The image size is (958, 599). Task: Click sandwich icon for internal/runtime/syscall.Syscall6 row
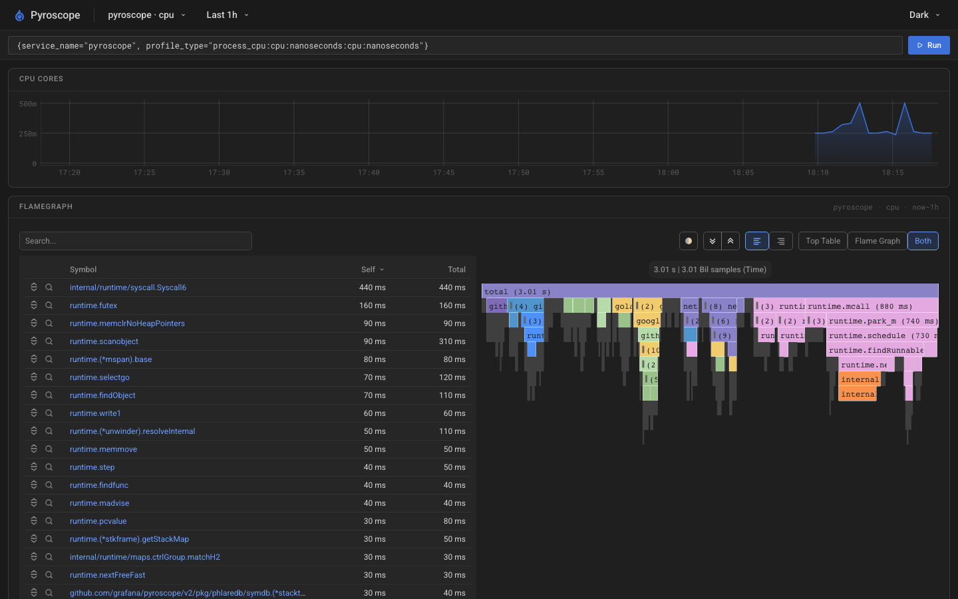click(34, 288)
